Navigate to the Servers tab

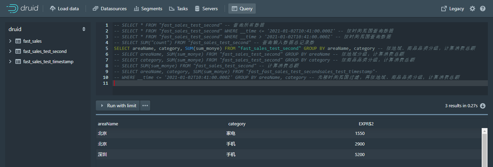pos(206,9)
